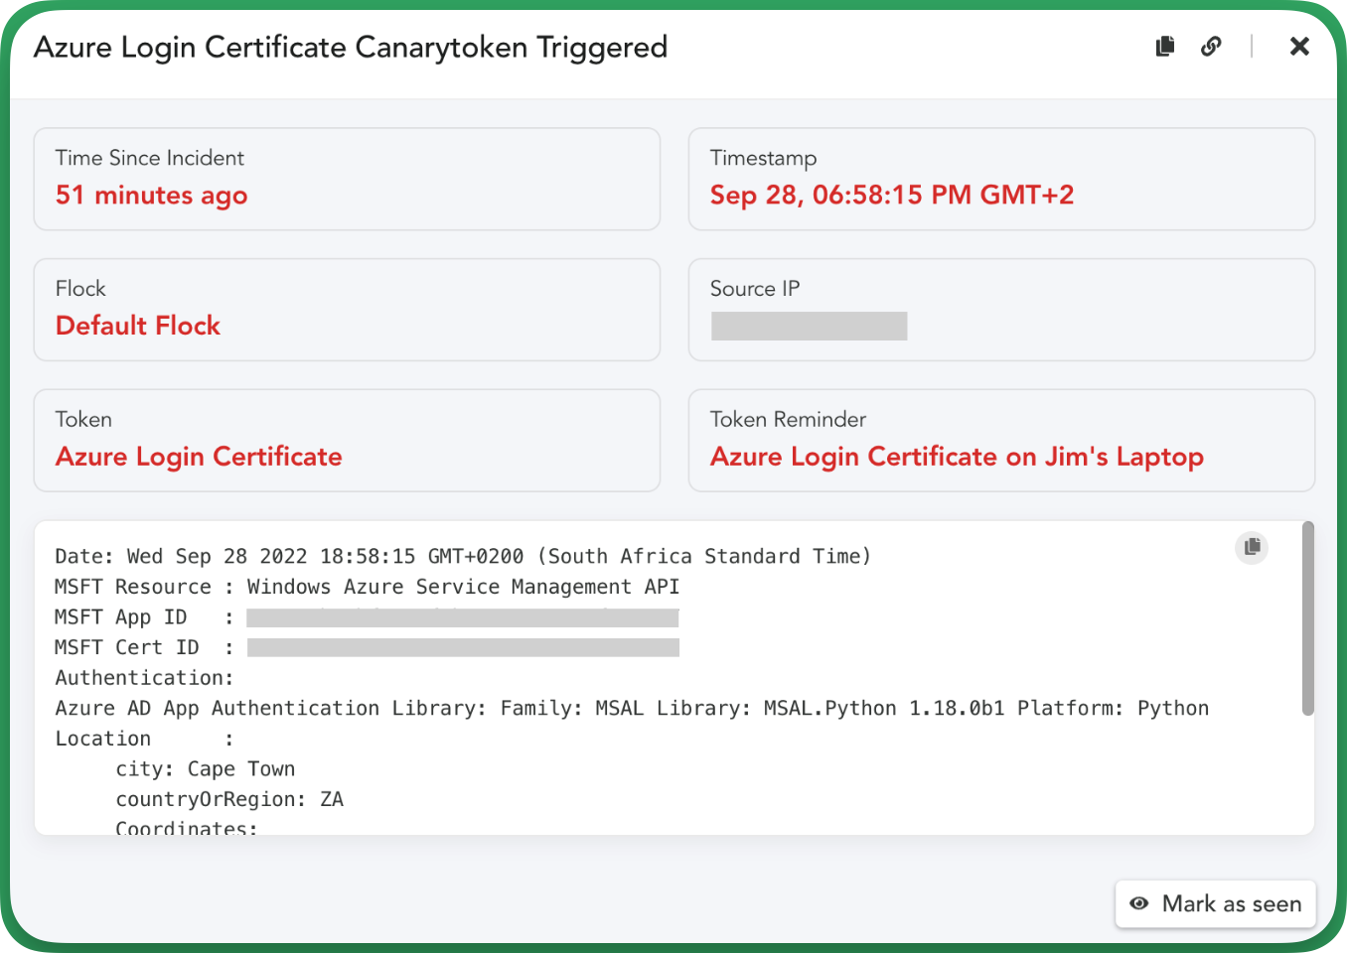Click the 'Sep 28, 06:58:15 PM GMT+2' timestamp
Image resolution: width=1347 pixels, height=953 pixels.
tap(892, 195)
